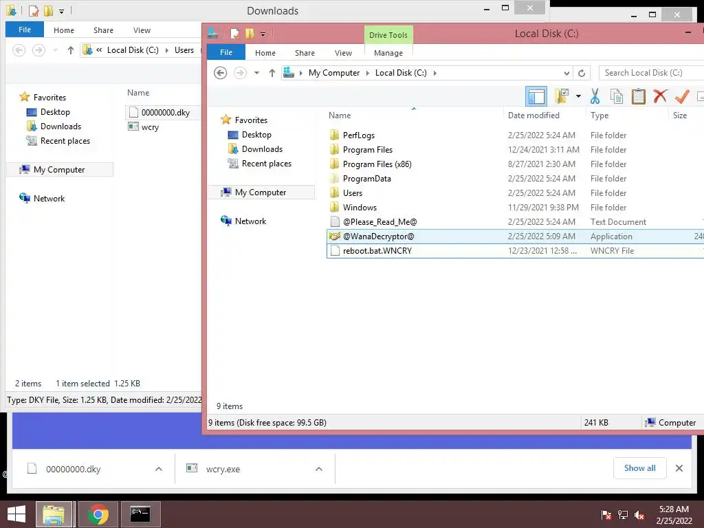Screen dimensions: 704x528
Task: Select reboot.bat.WNCRY file
Action: pos(377,250)
